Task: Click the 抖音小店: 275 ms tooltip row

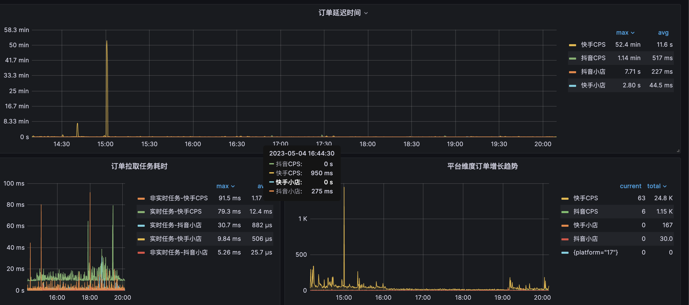Action: (301, 191)
